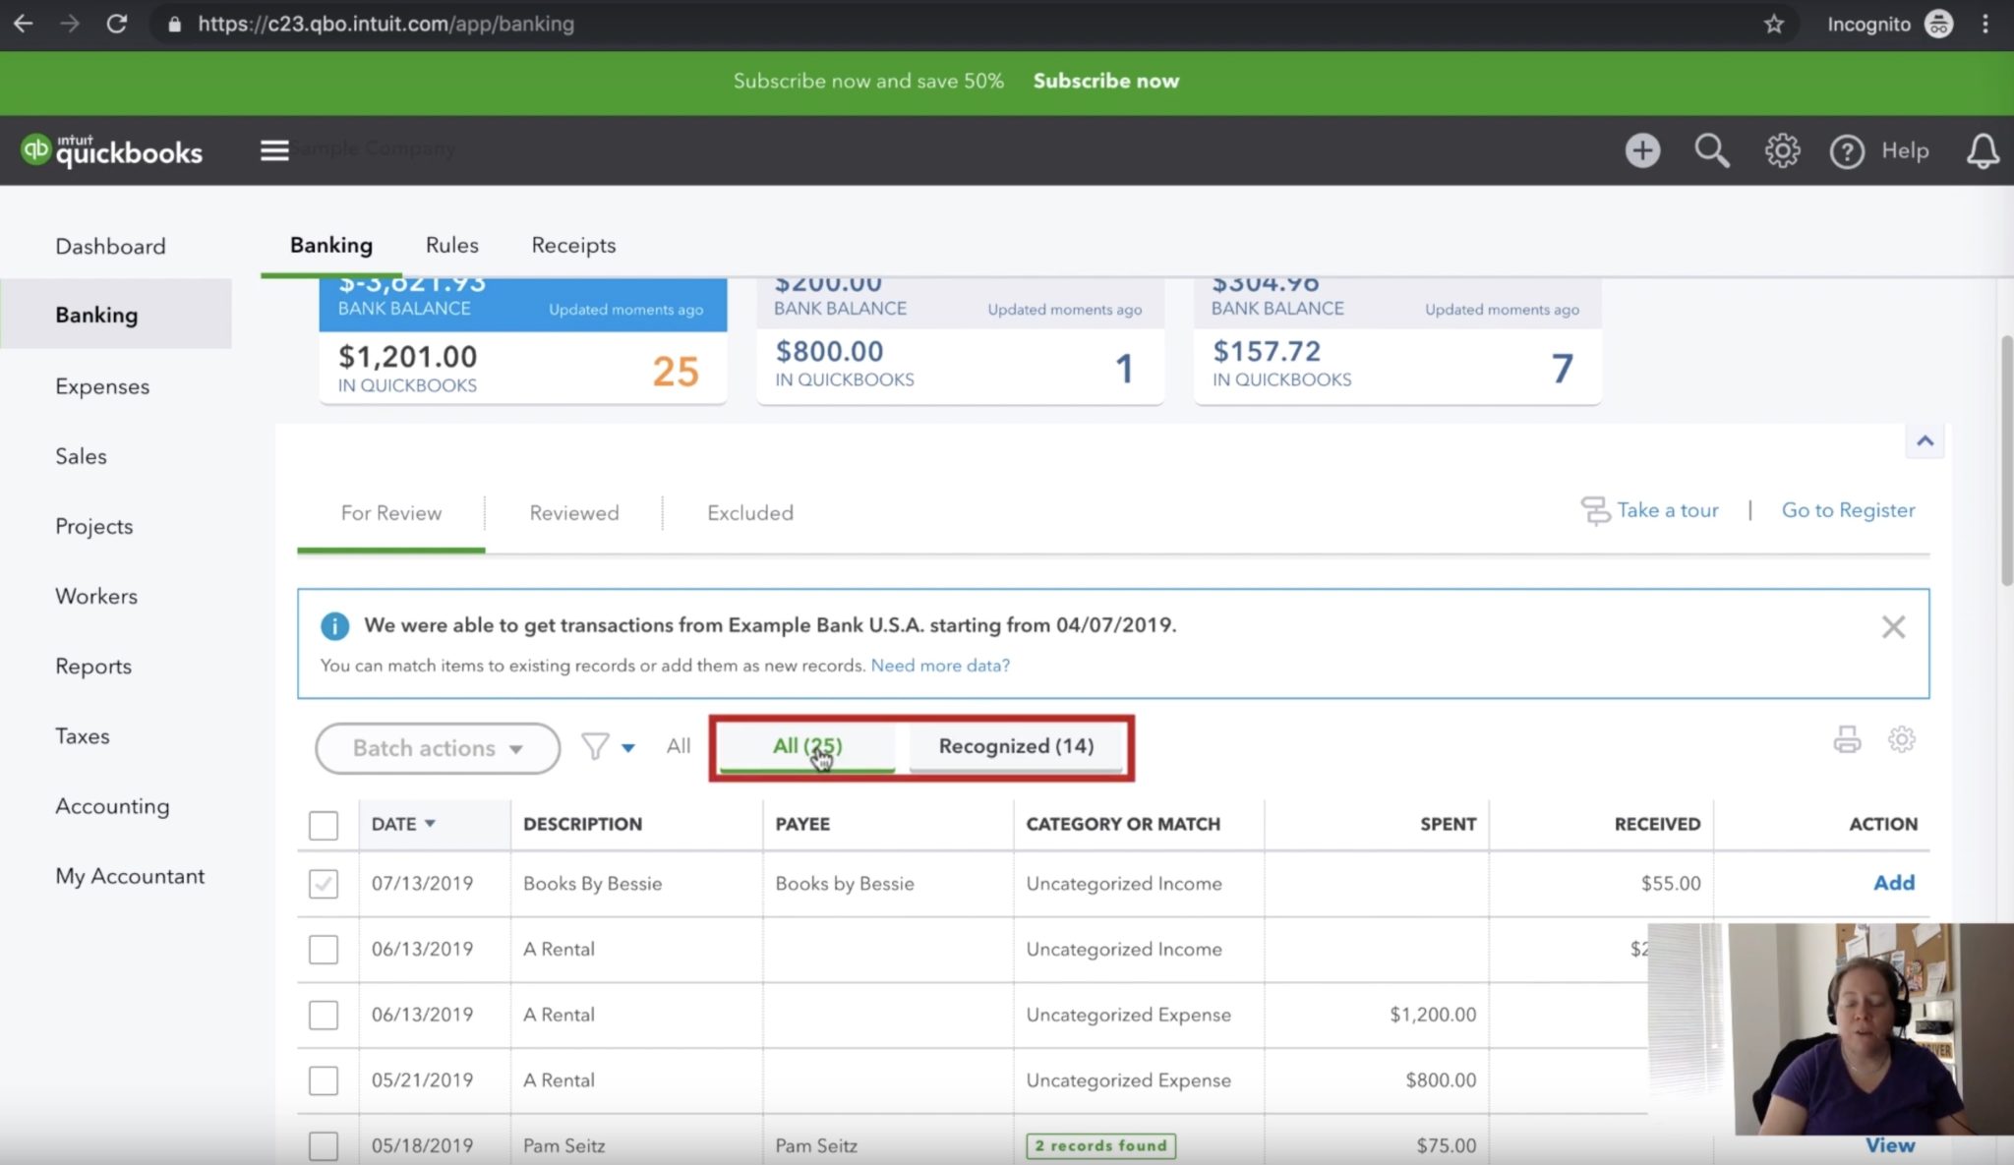The height and width of the screenshot is (1165, 2014).
Task: Click the Help question mark icon
Action: click(1847, 151)
